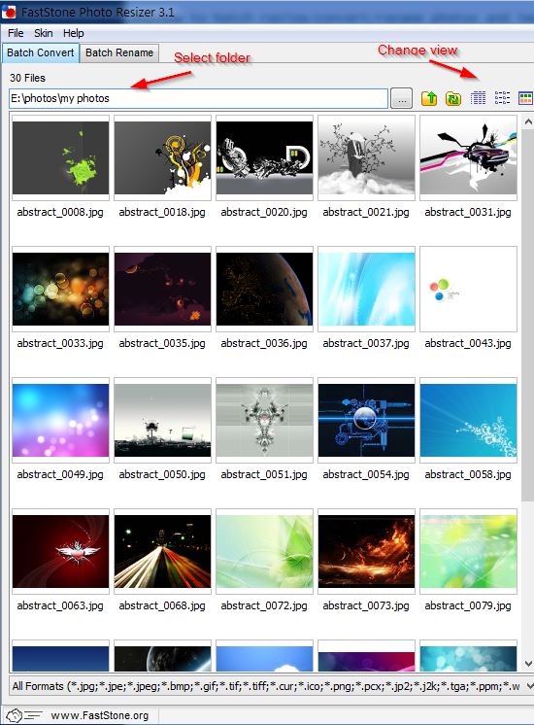Switch to the Batch Rename tab
The image size is (534, 725).
[x=119, y=52]
